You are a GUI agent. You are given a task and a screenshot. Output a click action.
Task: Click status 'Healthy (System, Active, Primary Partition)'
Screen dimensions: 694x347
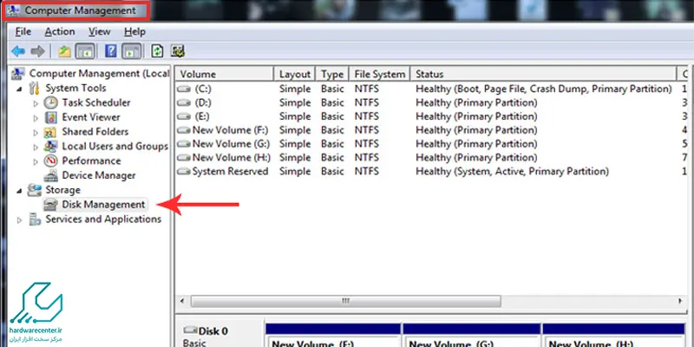[x=512, y=171]
